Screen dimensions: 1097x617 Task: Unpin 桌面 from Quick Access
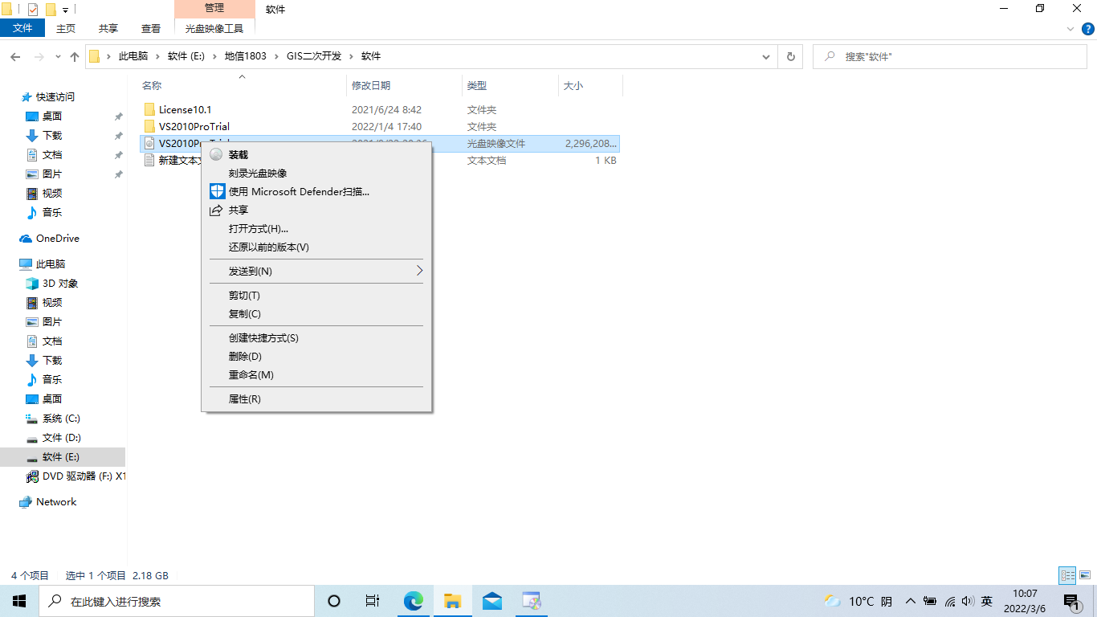tap(118, 116)
